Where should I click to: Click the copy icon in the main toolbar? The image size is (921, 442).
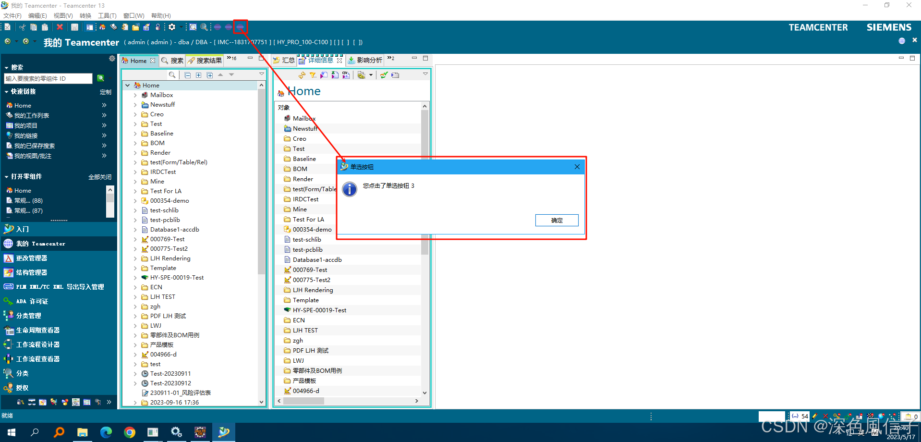[x=34, y=27]
